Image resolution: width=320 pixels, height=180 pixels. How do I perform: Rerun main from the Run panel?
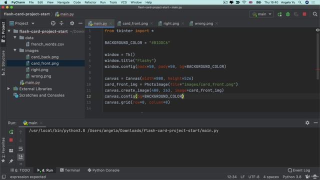[x=11, y=132]
